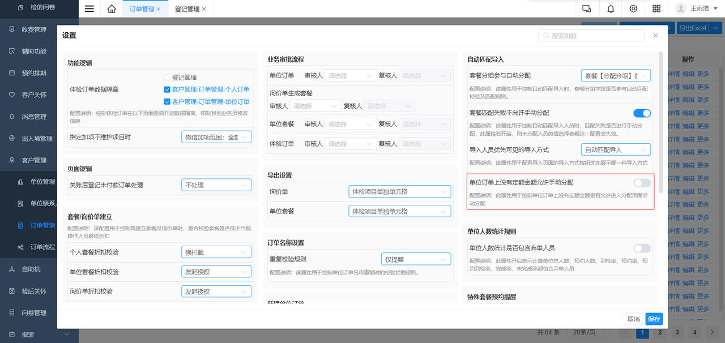725x343 pixels.
Task: Open the home page icon tab
Action: point(112,8)
